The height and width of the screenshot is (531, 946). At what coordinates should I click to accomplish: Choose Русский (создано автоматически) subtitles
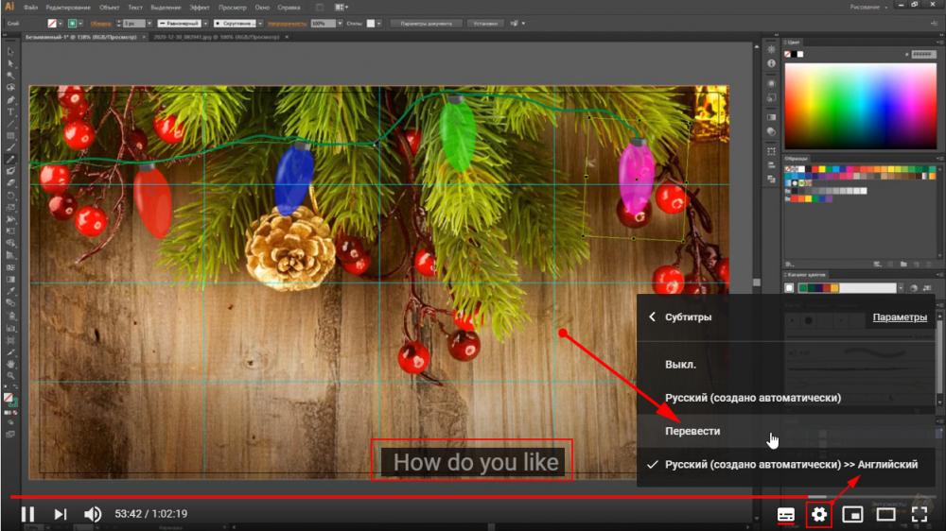coord(753,398)
